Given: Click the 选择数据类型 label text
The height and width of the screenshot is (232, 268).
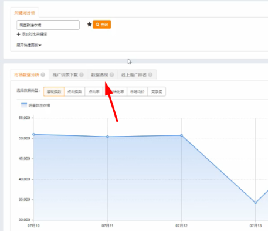Looking at the screenshot, I should [28, 91].
